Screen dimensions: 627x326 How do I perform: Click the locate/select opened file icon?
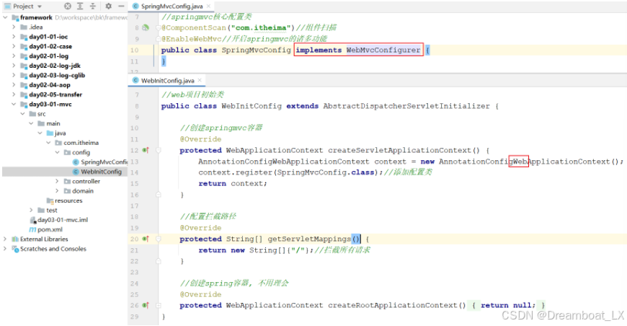(x=68, y=6)
